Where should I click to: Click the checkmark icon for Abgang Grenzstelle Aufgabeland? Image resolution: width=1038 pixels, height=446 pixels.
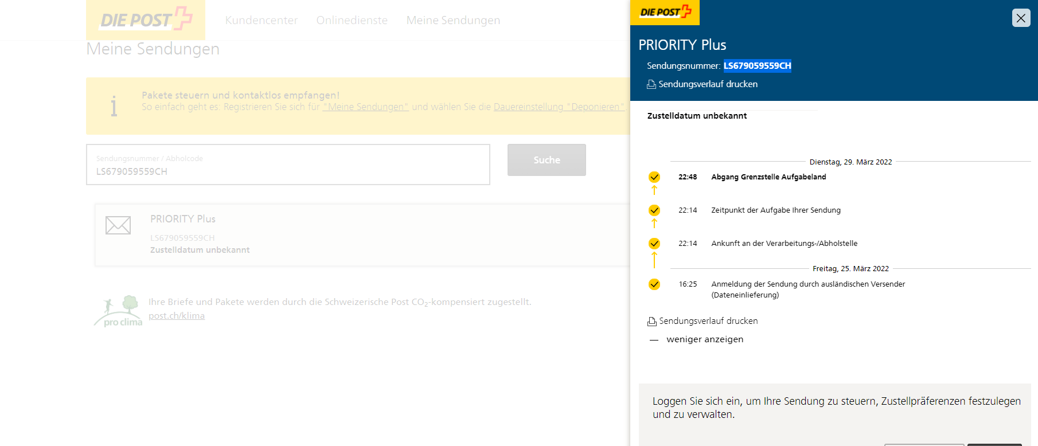point(654,177)
